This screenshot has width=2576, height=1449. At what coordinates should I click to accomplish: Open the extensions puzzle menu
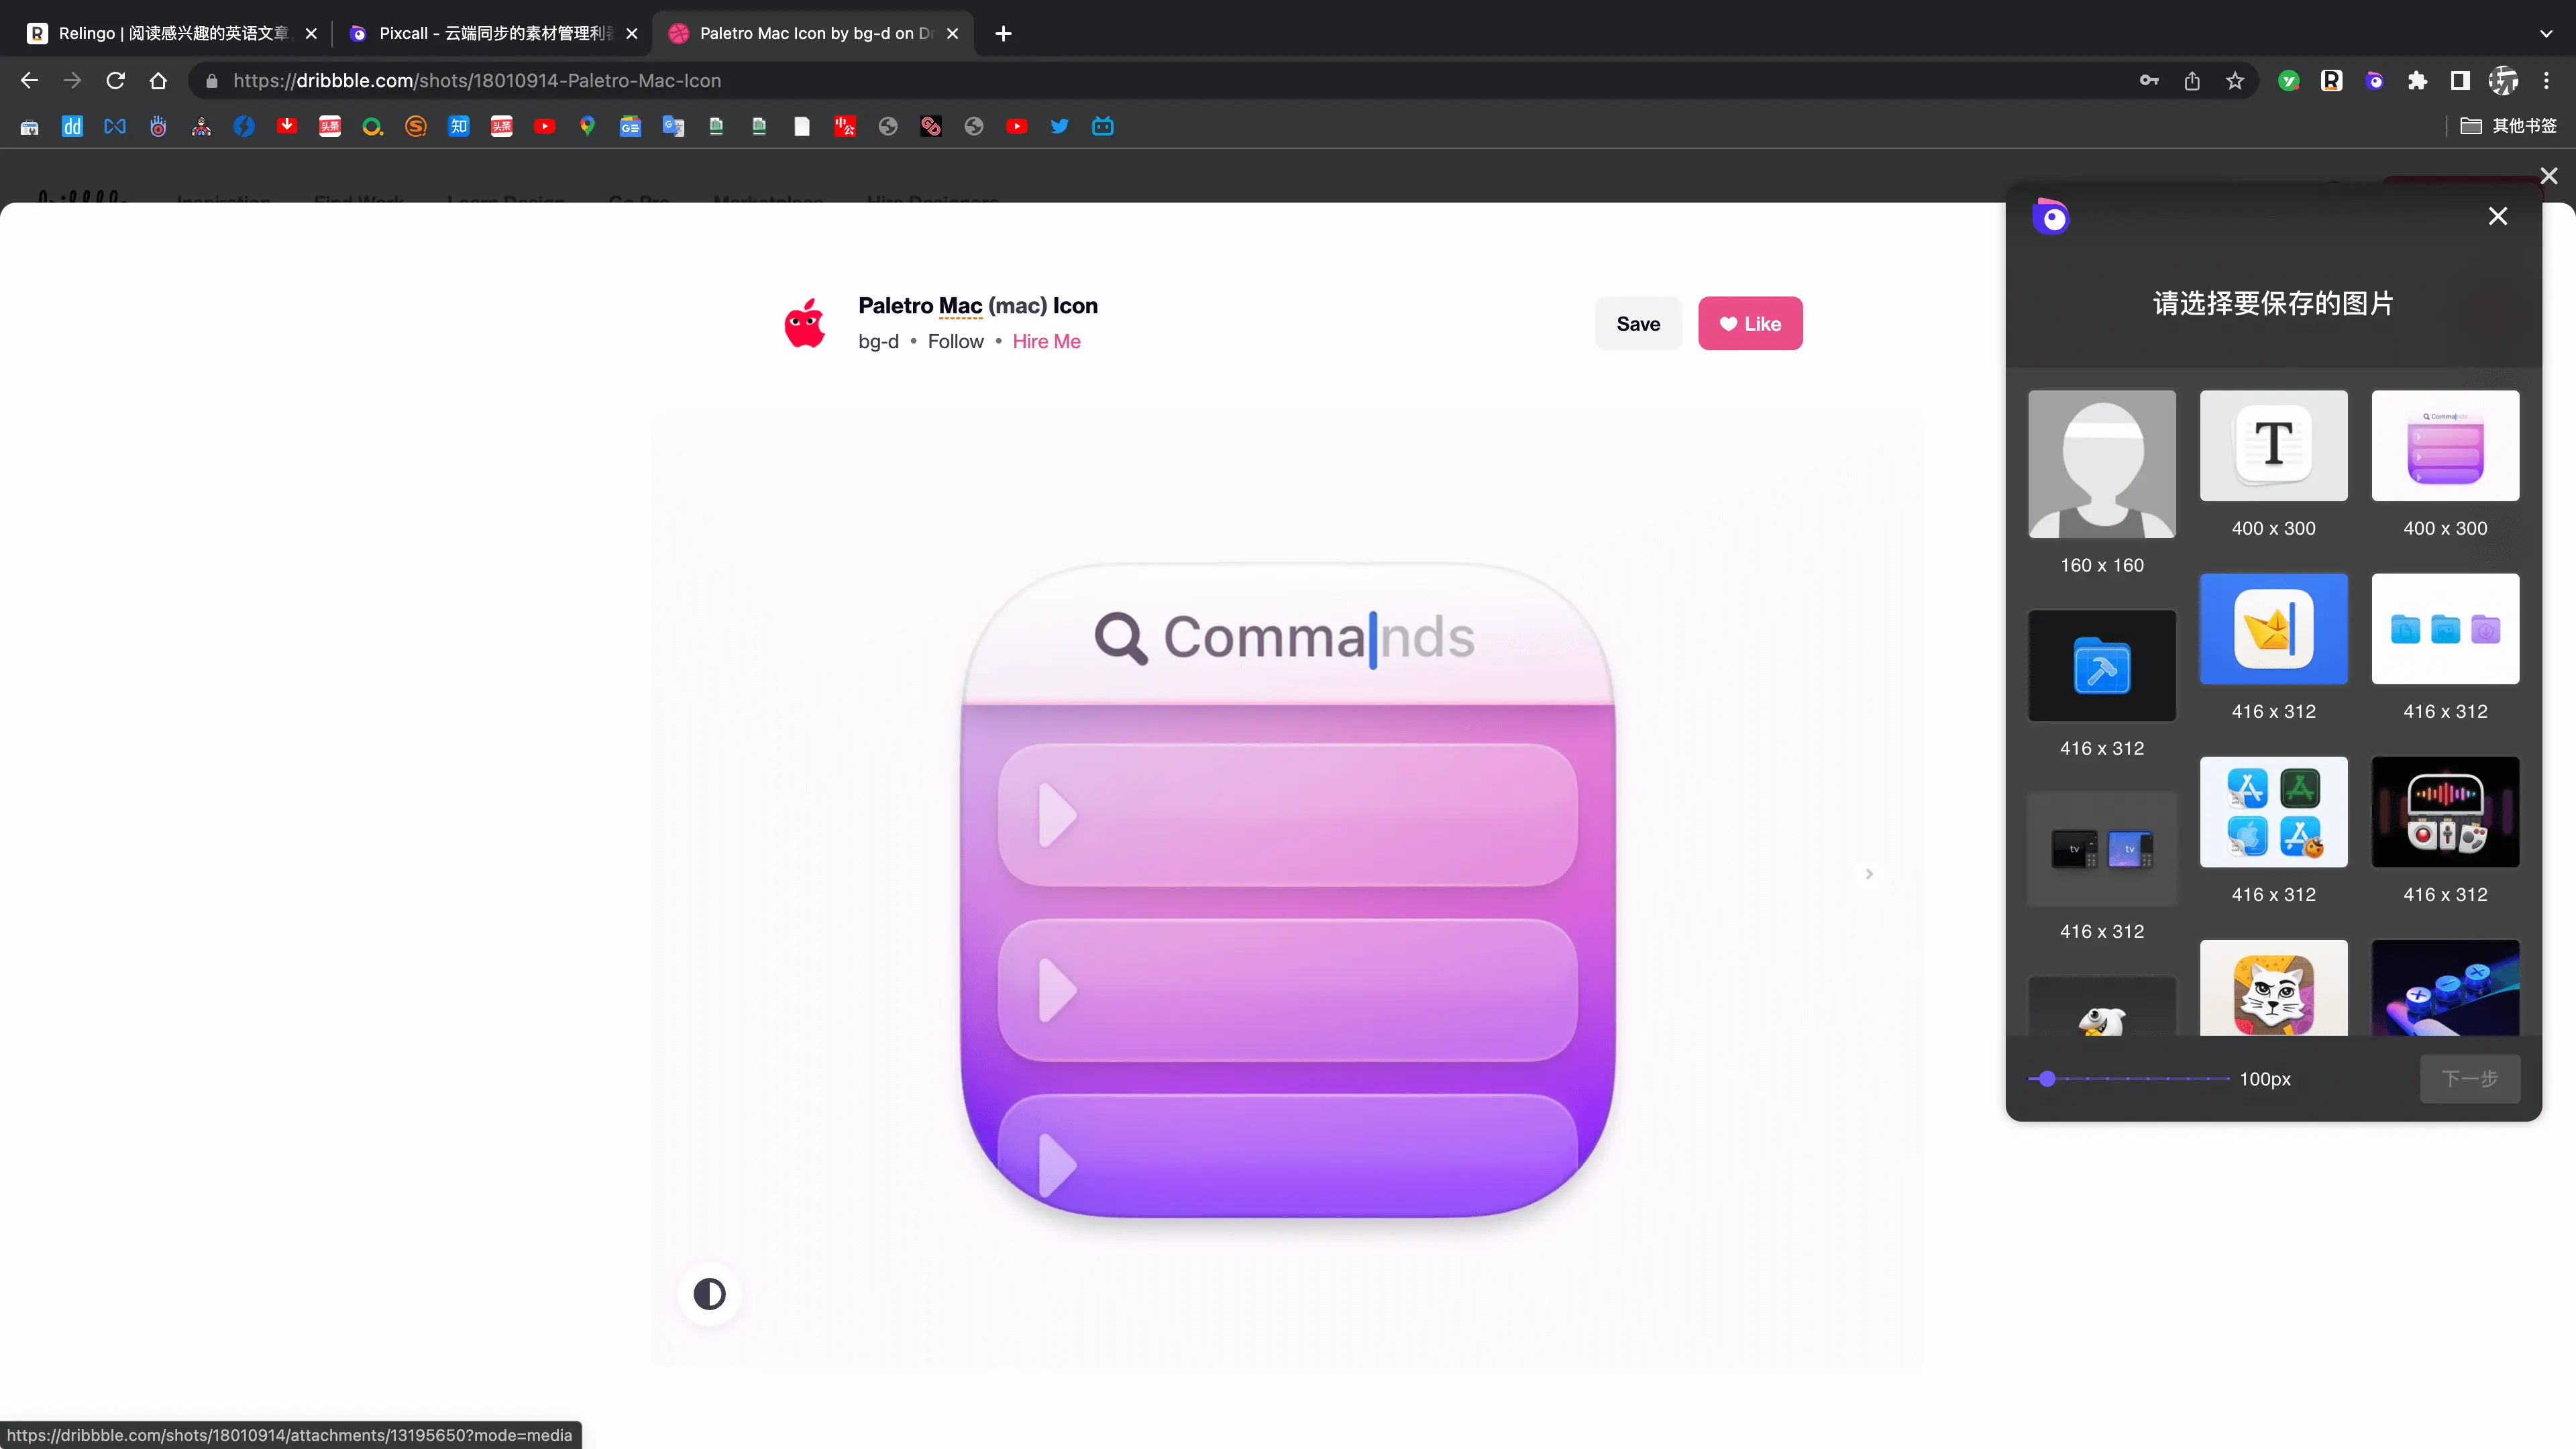coord(2418,81)
